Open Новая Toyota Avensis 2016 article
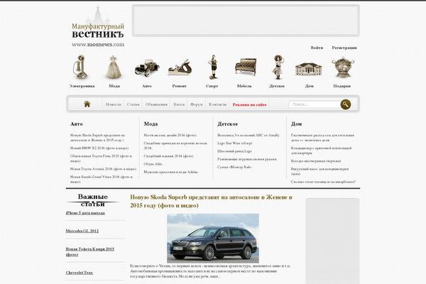The image size is (426, 284). pyautogui.click(x=103, y=169)
